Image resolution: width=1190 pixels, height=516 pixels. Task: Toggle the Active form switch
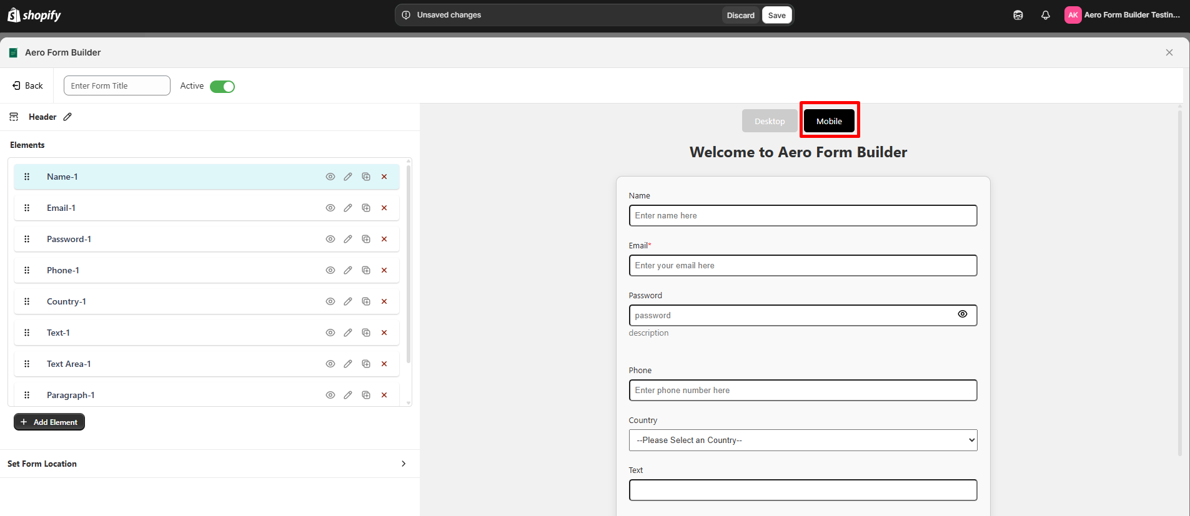222,87
